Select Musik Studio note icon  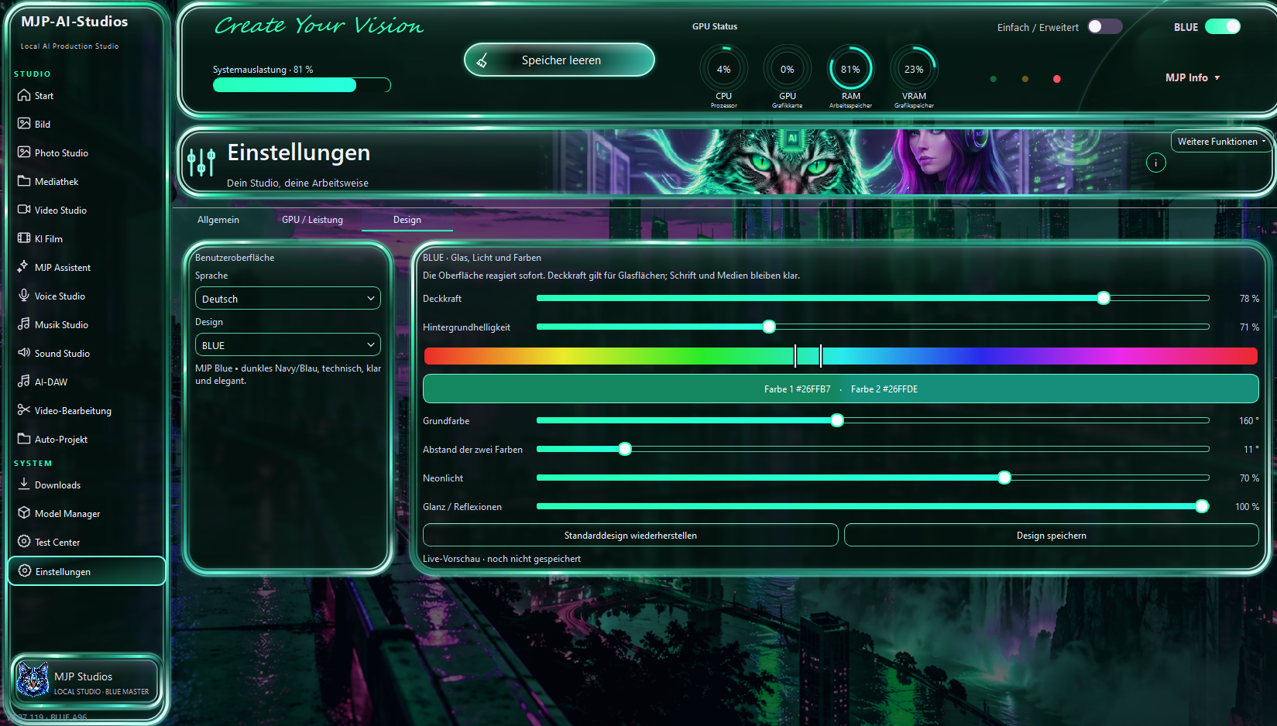[24, 324]
